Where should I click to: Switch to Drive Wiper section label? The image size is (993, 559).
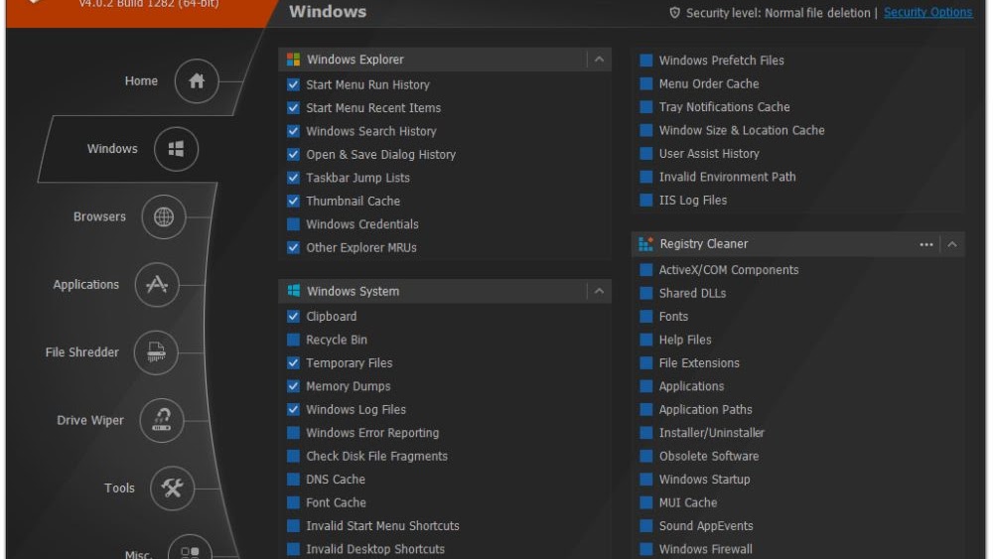point(90,420)
